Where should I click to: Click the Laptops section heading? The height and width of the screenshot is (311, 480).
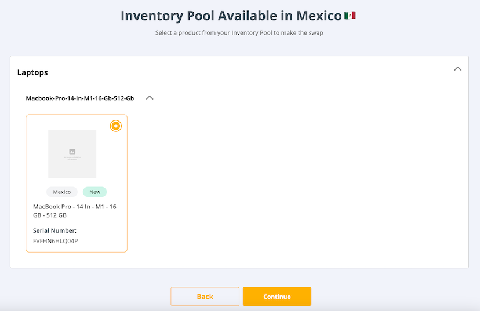click(32, 72)
